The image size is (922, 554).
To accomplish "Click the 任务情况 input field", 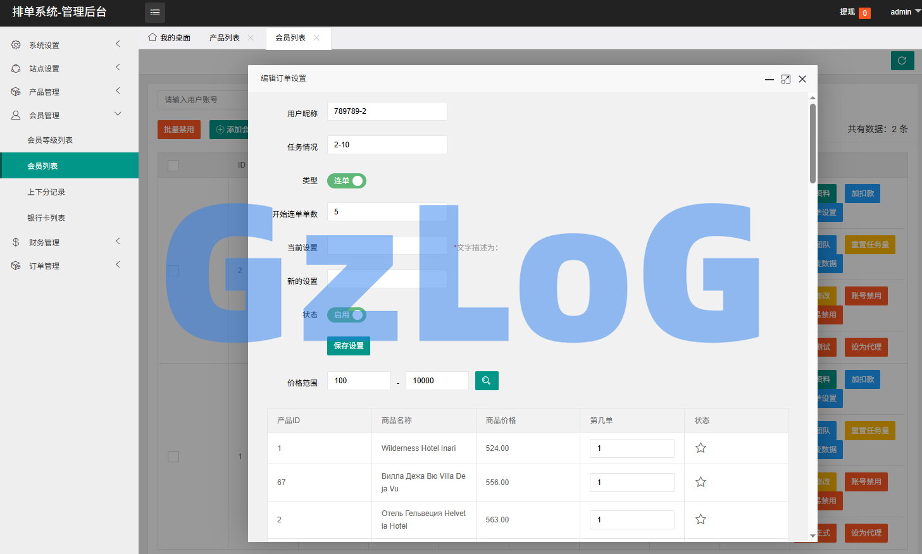I will [387, 145].
